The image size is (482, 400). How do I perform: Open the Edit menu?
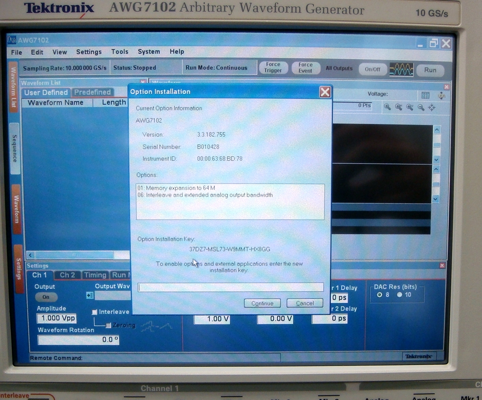37,52
